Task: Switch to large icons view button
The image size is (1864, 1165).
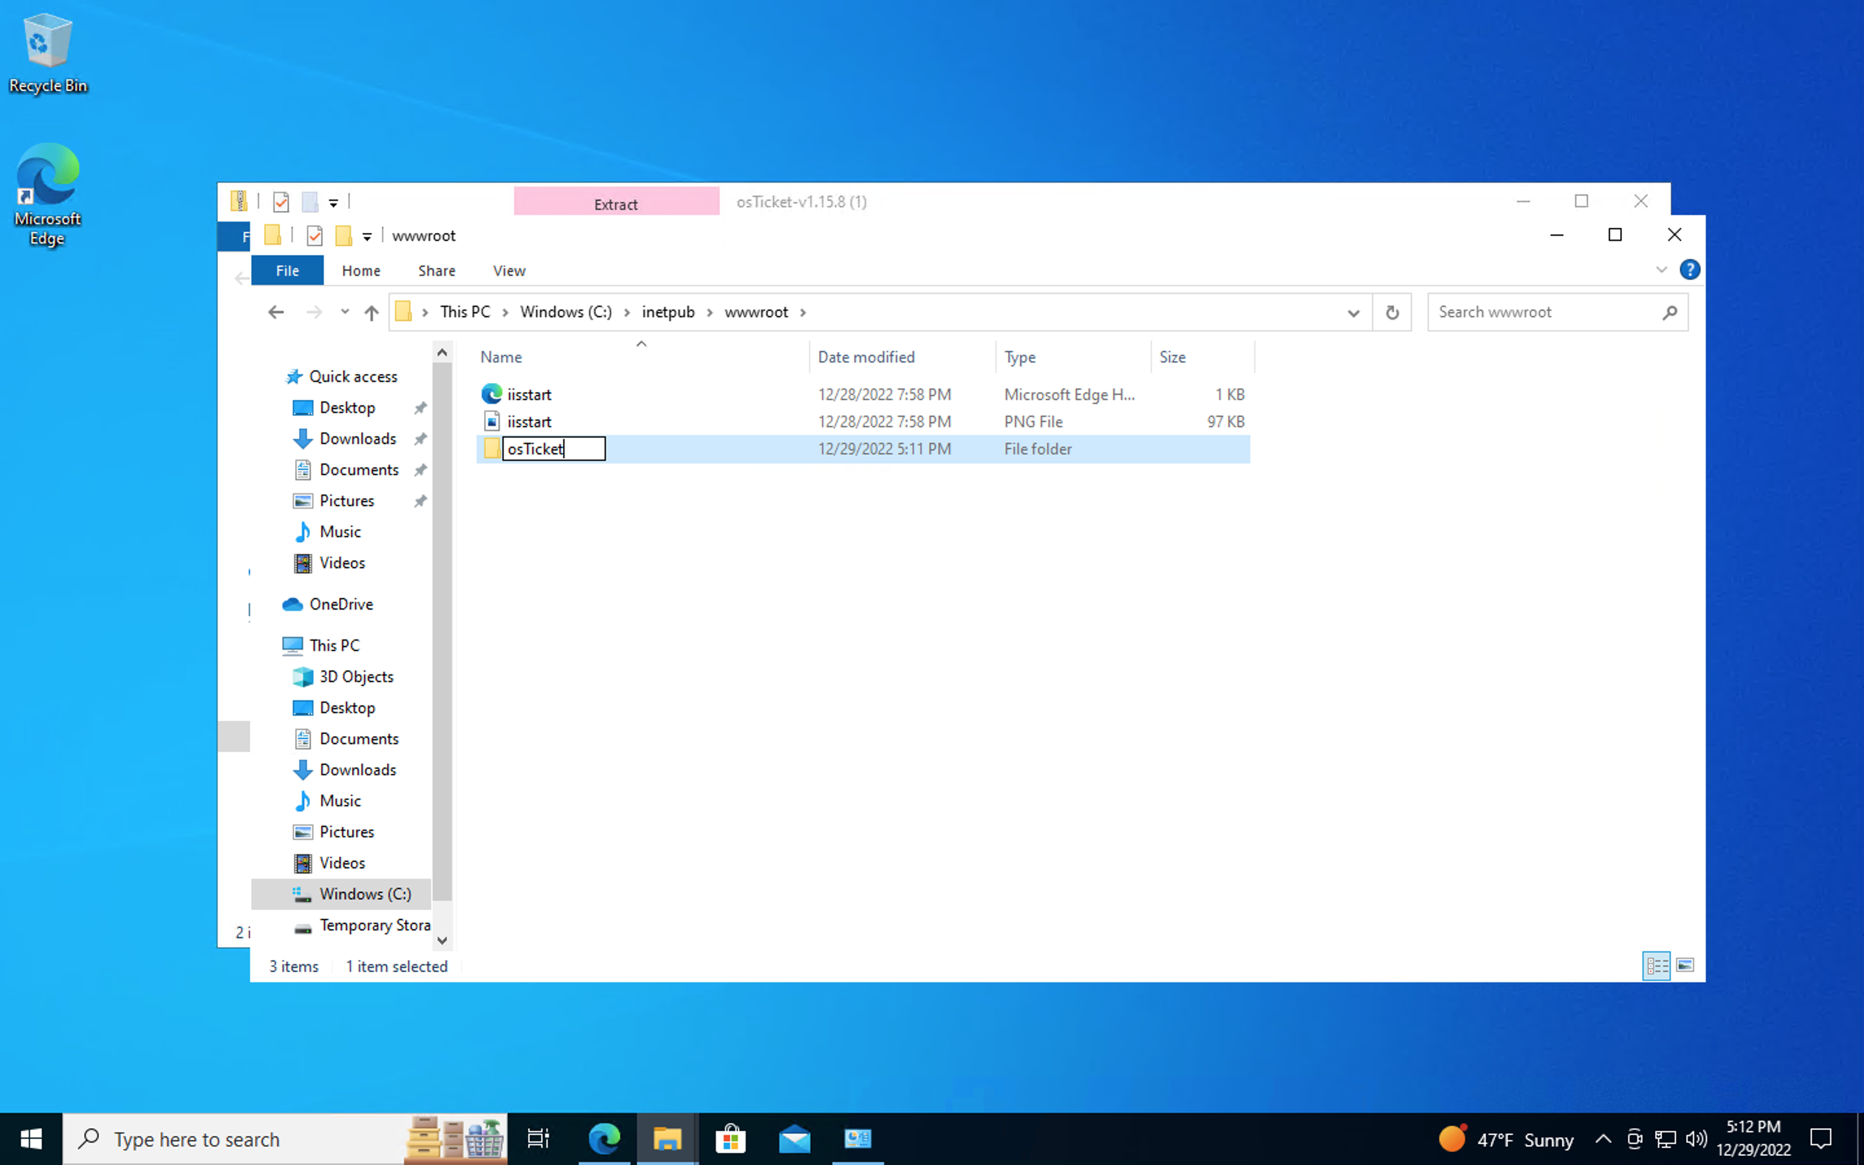Action: [1685, 966]
